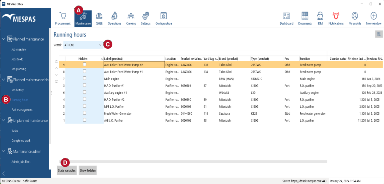Screen dimensions: 384x184
Task: Toggle Hidden checkbox for Aux. Boiler Feed Water Pump #2
Action: (x=84, y=64)
